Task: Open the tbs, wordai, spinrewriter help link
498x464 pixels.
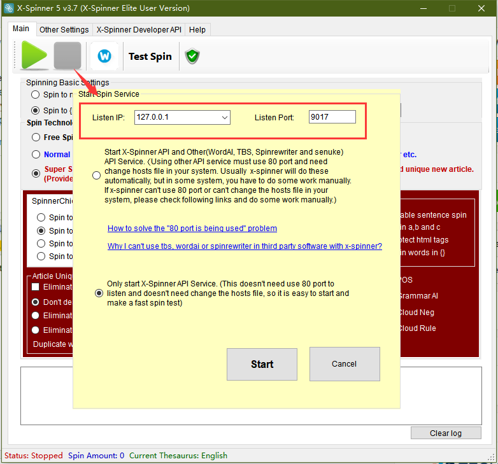Action: click(x=245, y=246)
